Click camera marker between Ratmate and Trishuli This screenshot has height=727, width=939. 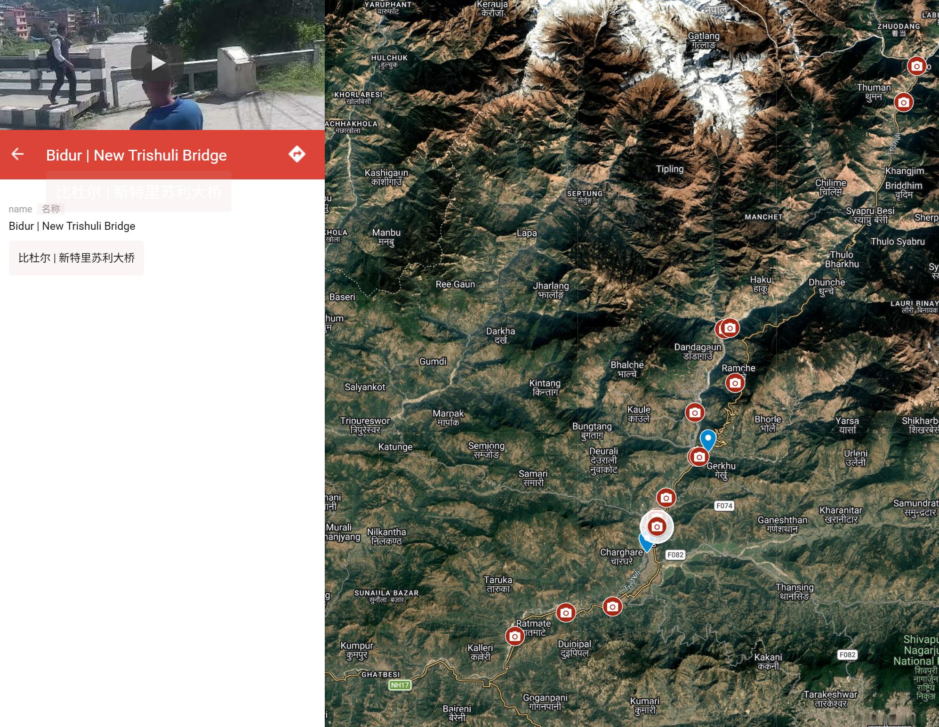coord(566,613)
